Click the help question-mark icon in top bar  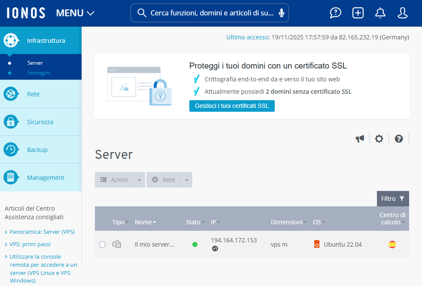(335, 13)
